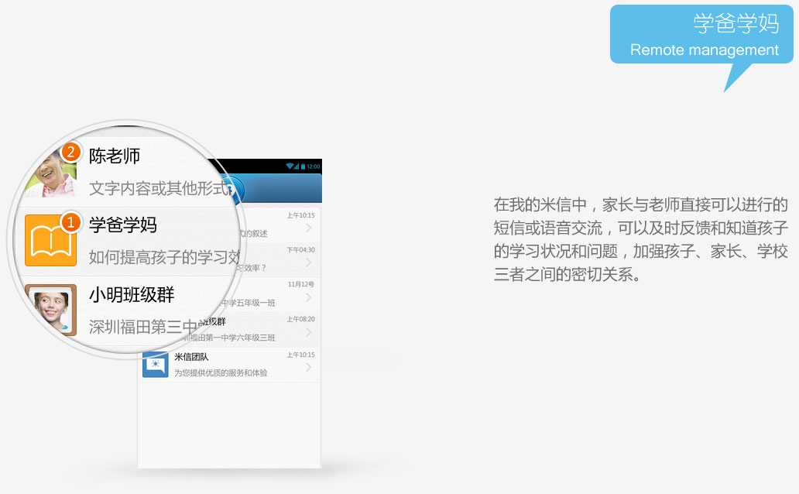Tap the 文字内容或其他形式 message preview
This screenshot has height=494, width=799.
point(159,188)
